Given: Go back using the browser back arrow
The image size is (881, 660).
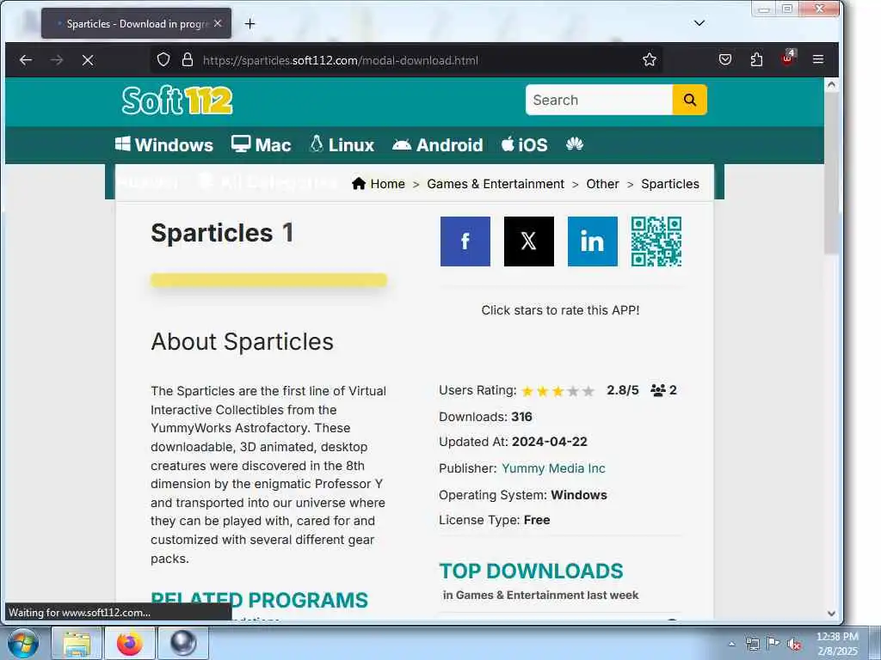Looking at the screenshot, I should [26, 60].
